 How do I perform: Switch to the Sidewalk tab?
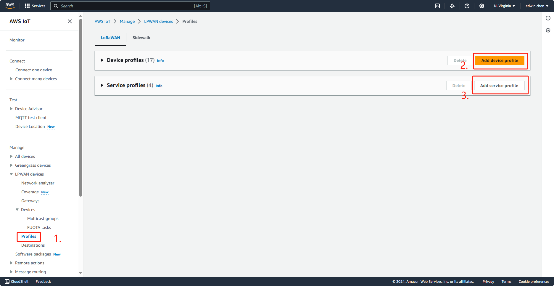pyautogui.click(x=141, y=38)
